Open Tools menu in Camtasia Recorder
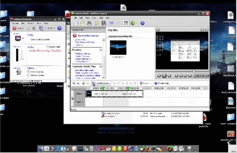Viewport: 237px width, 153px height. tap(39, 23)
